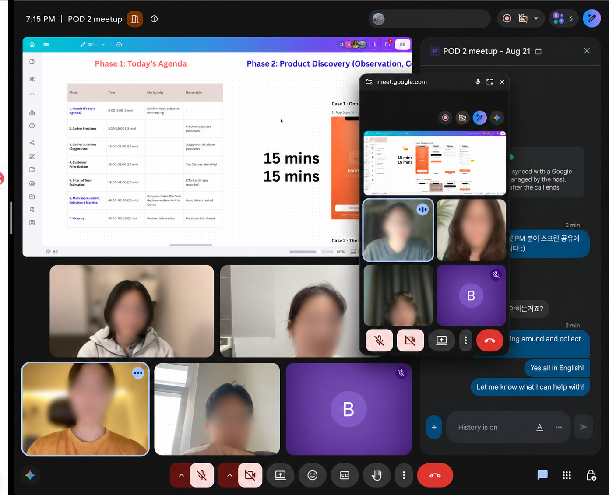Open more options in the picture-in-picture window
This screenshot has width=609, height=495.
point(465,340)
